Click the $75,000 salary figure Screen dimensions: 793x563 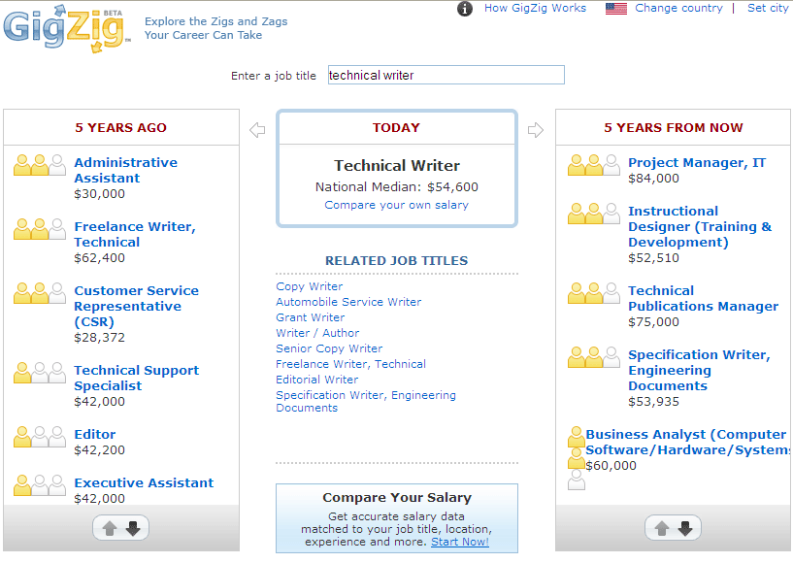tap(653, 321)
